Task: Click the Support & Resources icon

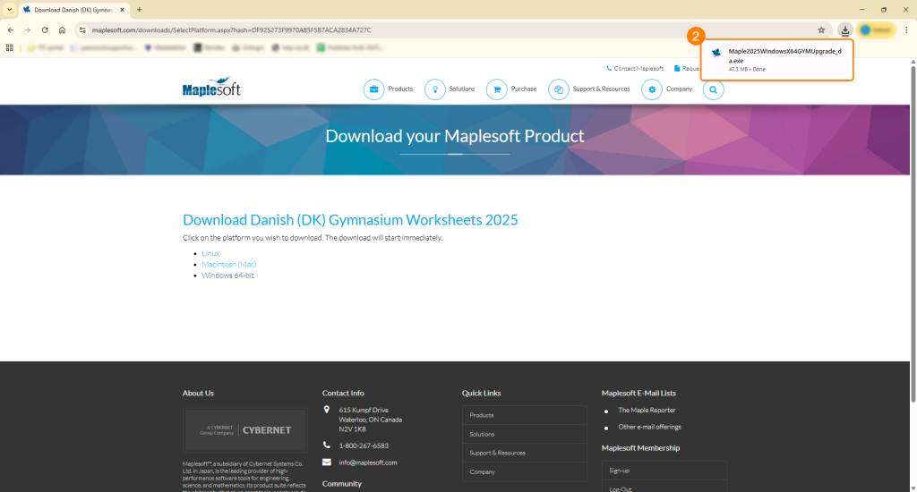Action: tap(558, 89)
